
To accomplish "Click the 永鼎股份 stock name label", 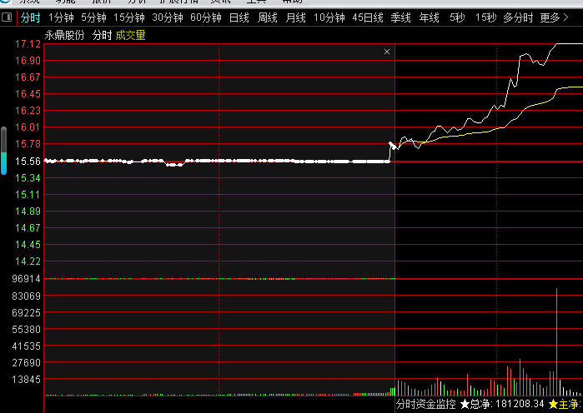I will pos(65,35).
